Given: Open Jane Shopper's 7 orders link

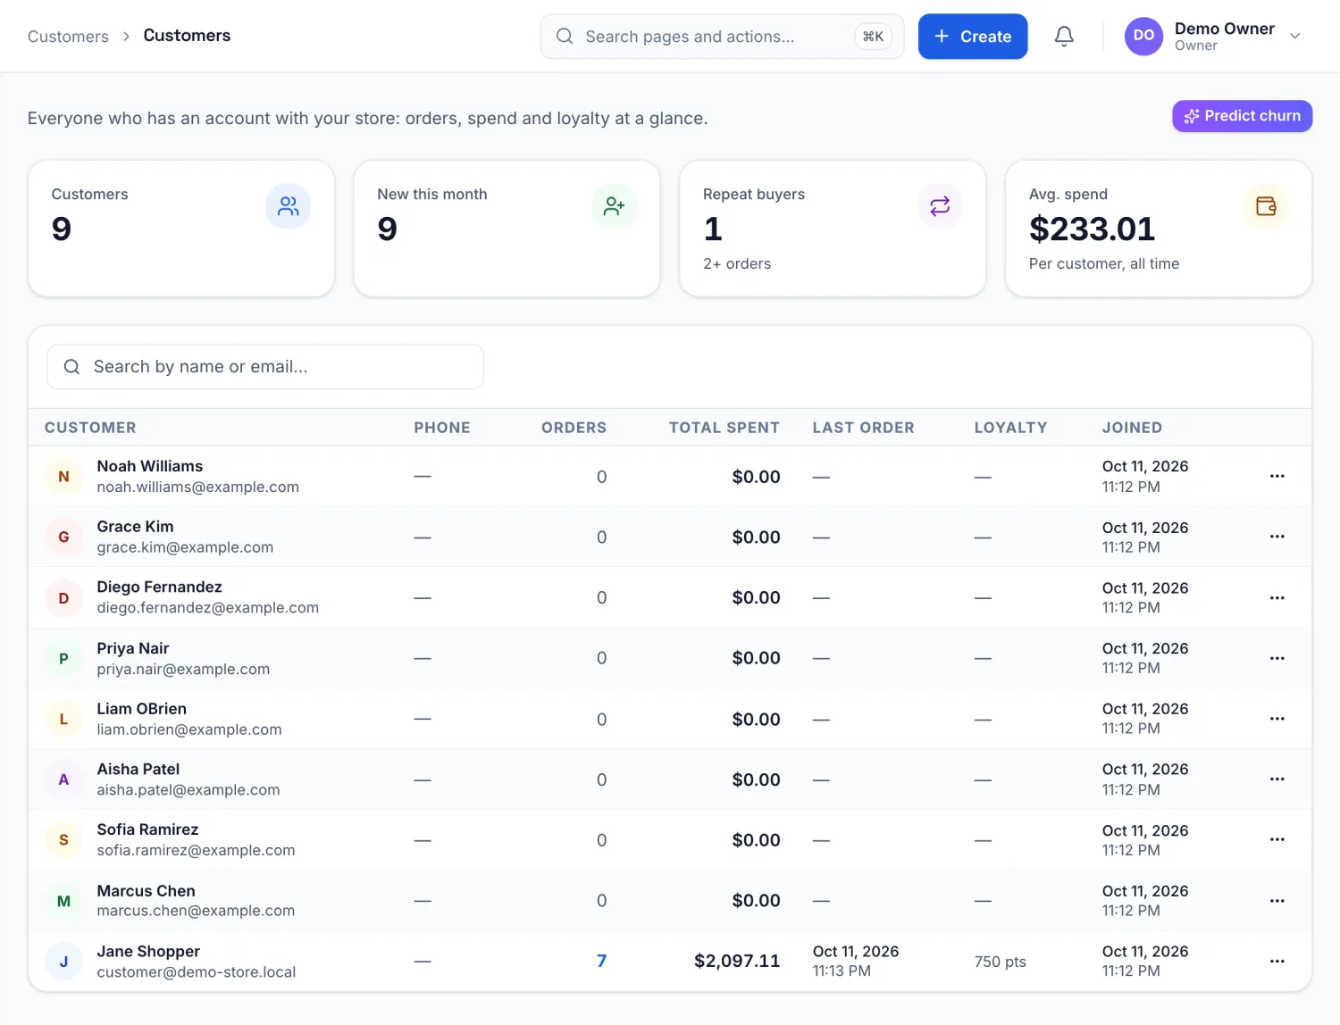Looking at the screenshot, I should [601, 961].
